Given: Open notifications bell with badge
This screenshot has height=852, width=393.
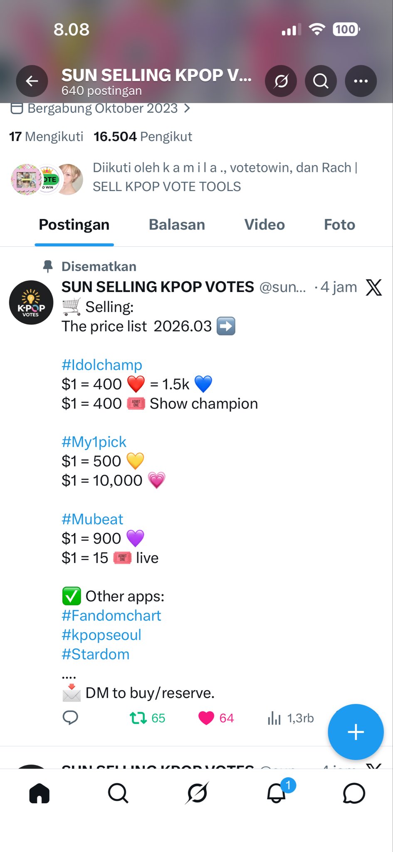Looking at the screenshot, I should coord(276,793).
